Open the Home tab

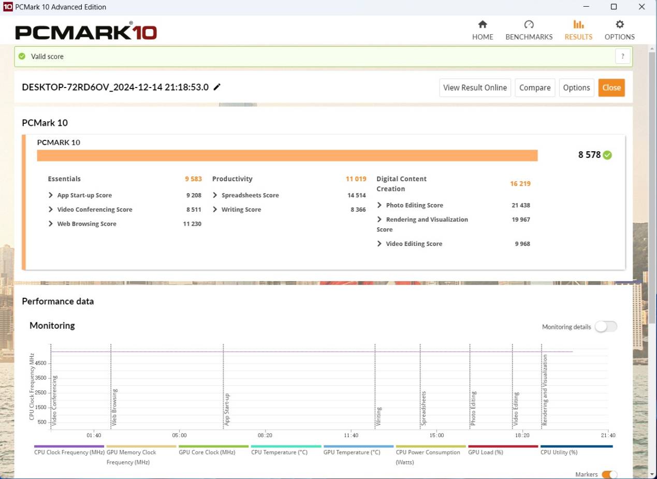tap(483, 31)
